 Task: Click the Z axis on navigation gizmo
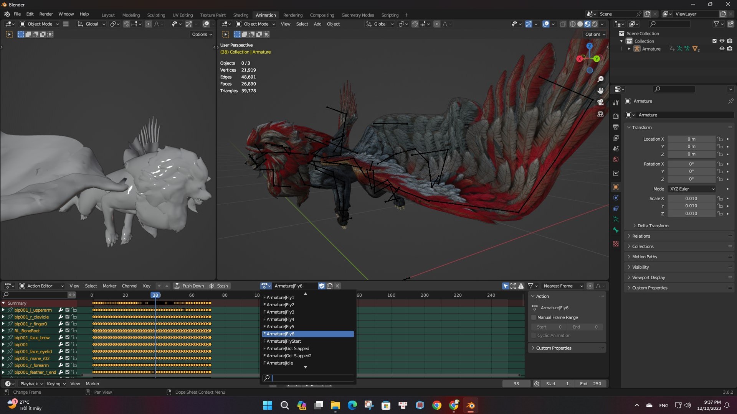[x=589, y=46]
